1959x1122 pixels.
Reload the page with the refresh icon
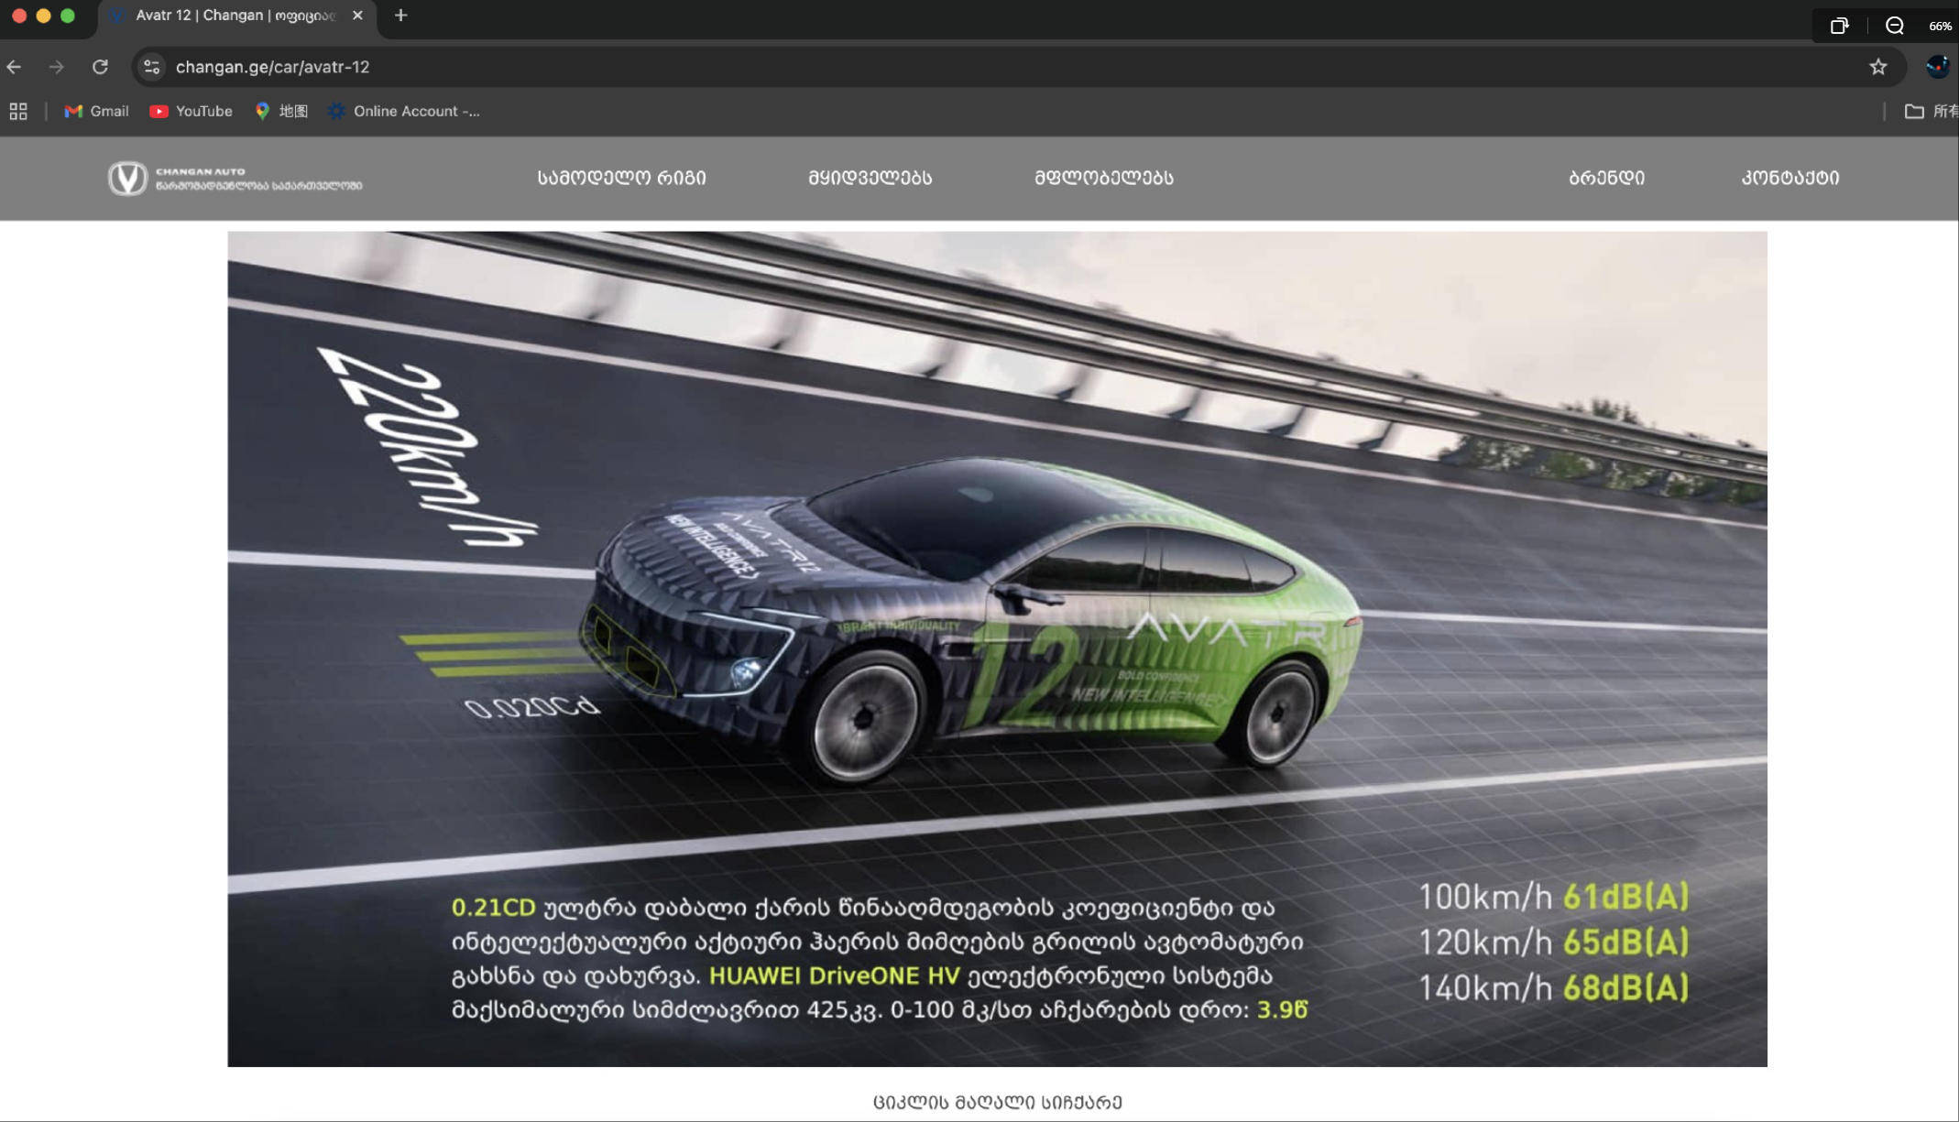click(101, 67)
